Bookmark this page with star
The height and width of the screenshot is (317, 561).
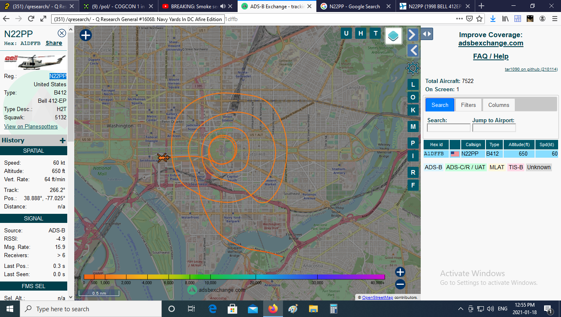coord(479,19)
